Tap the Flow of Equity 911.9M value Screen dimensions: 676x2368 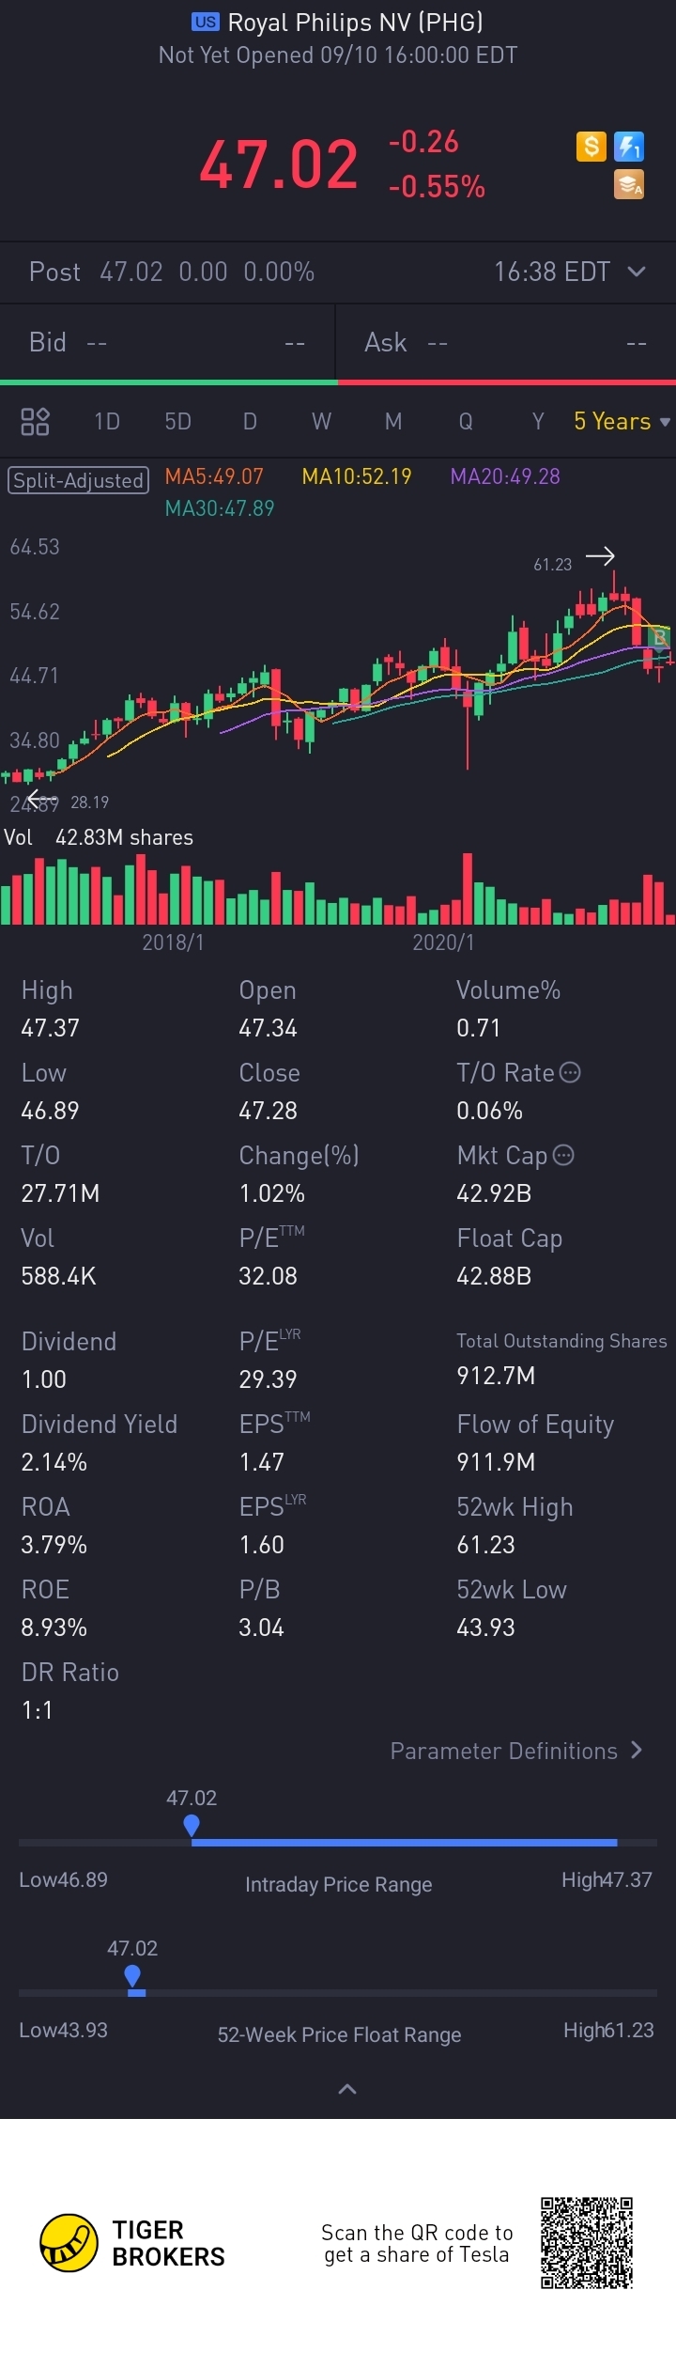(x=496, y=1462)
